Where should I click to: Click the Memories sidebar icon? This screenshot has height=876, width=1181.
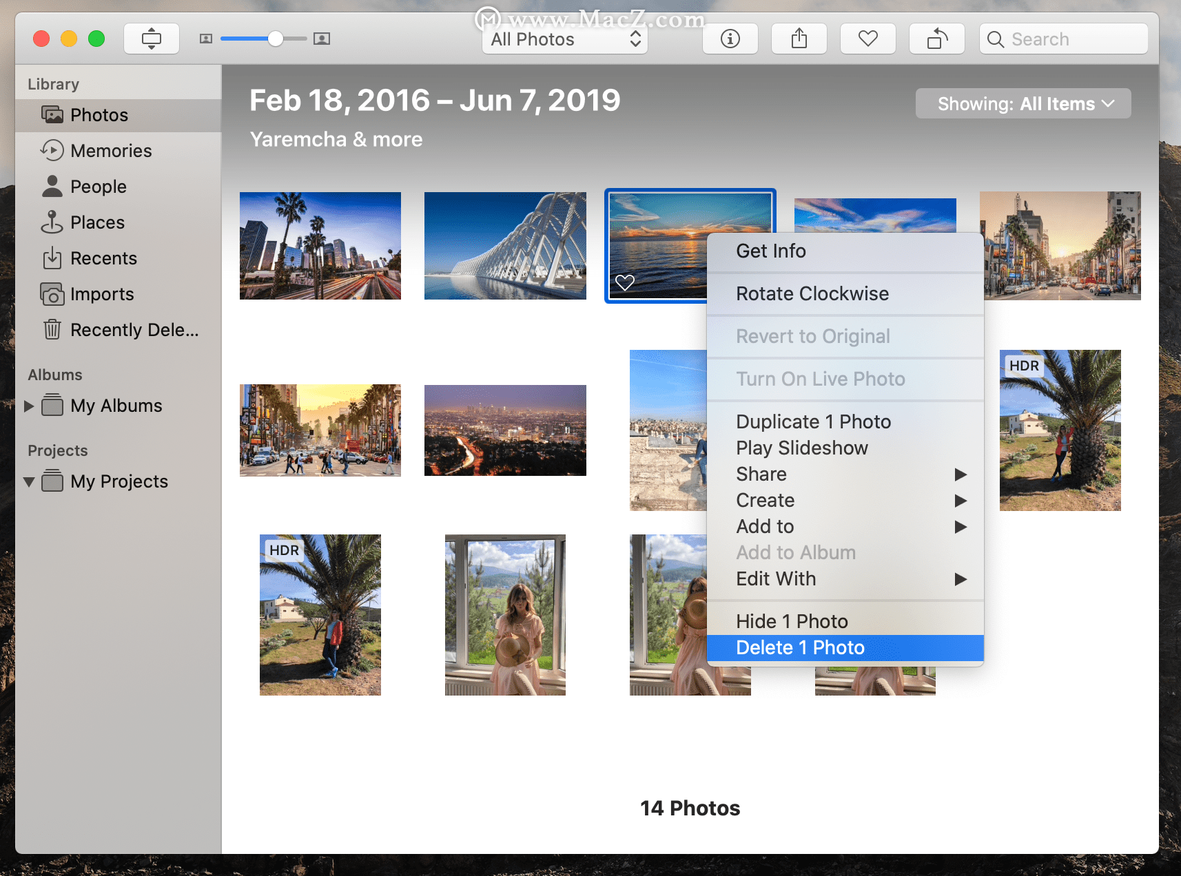(x=52, y=150)
